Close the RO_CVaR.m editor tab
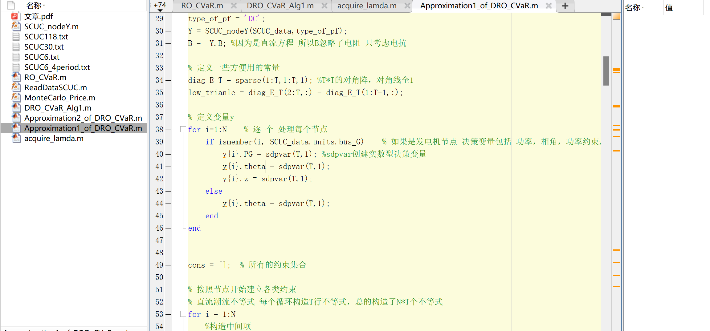Screen dimensions: 710x331 (234, 6)
